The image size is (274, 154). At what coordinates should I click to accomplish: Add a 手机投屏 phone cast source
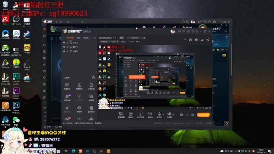point(140,115)
